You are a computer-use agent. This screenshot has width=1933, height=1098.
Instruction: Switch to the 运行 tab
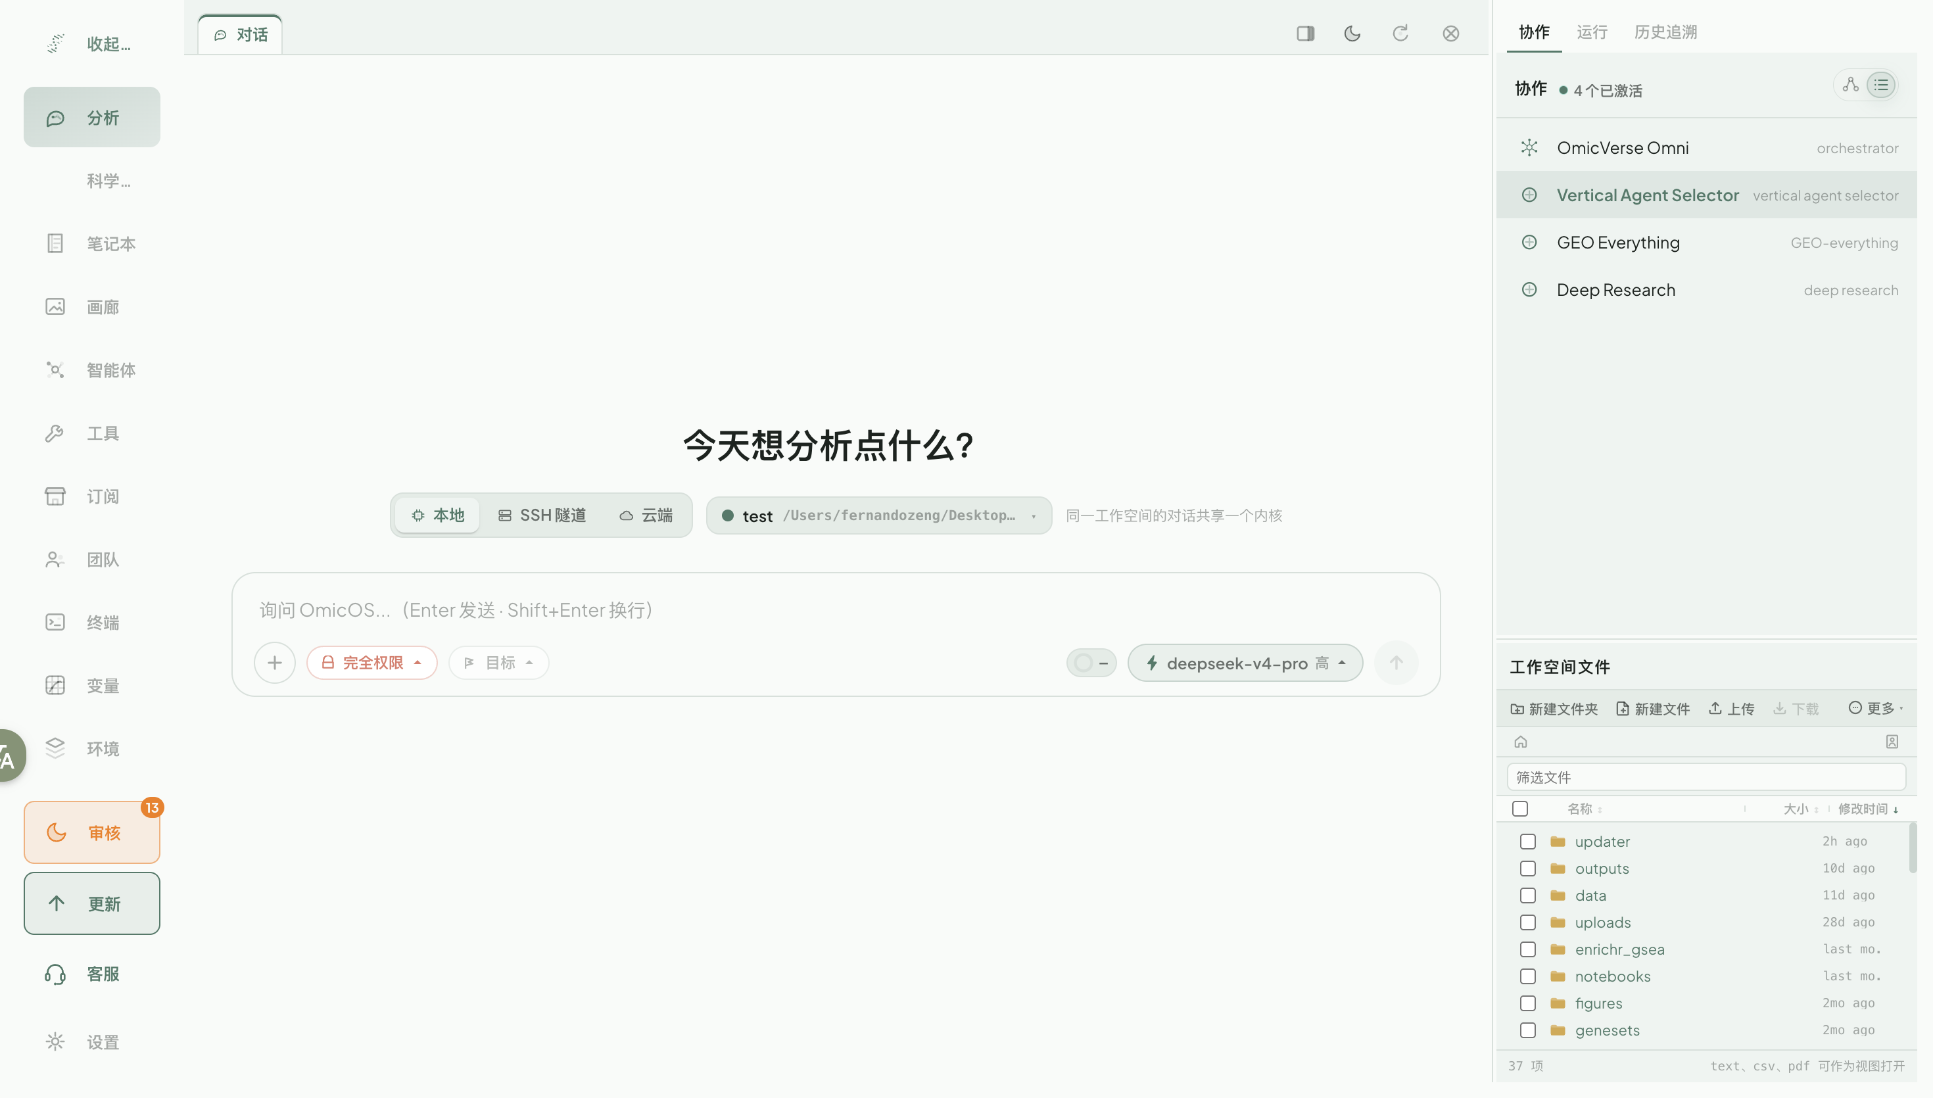pyautogui.click(x=1592, y=32)
